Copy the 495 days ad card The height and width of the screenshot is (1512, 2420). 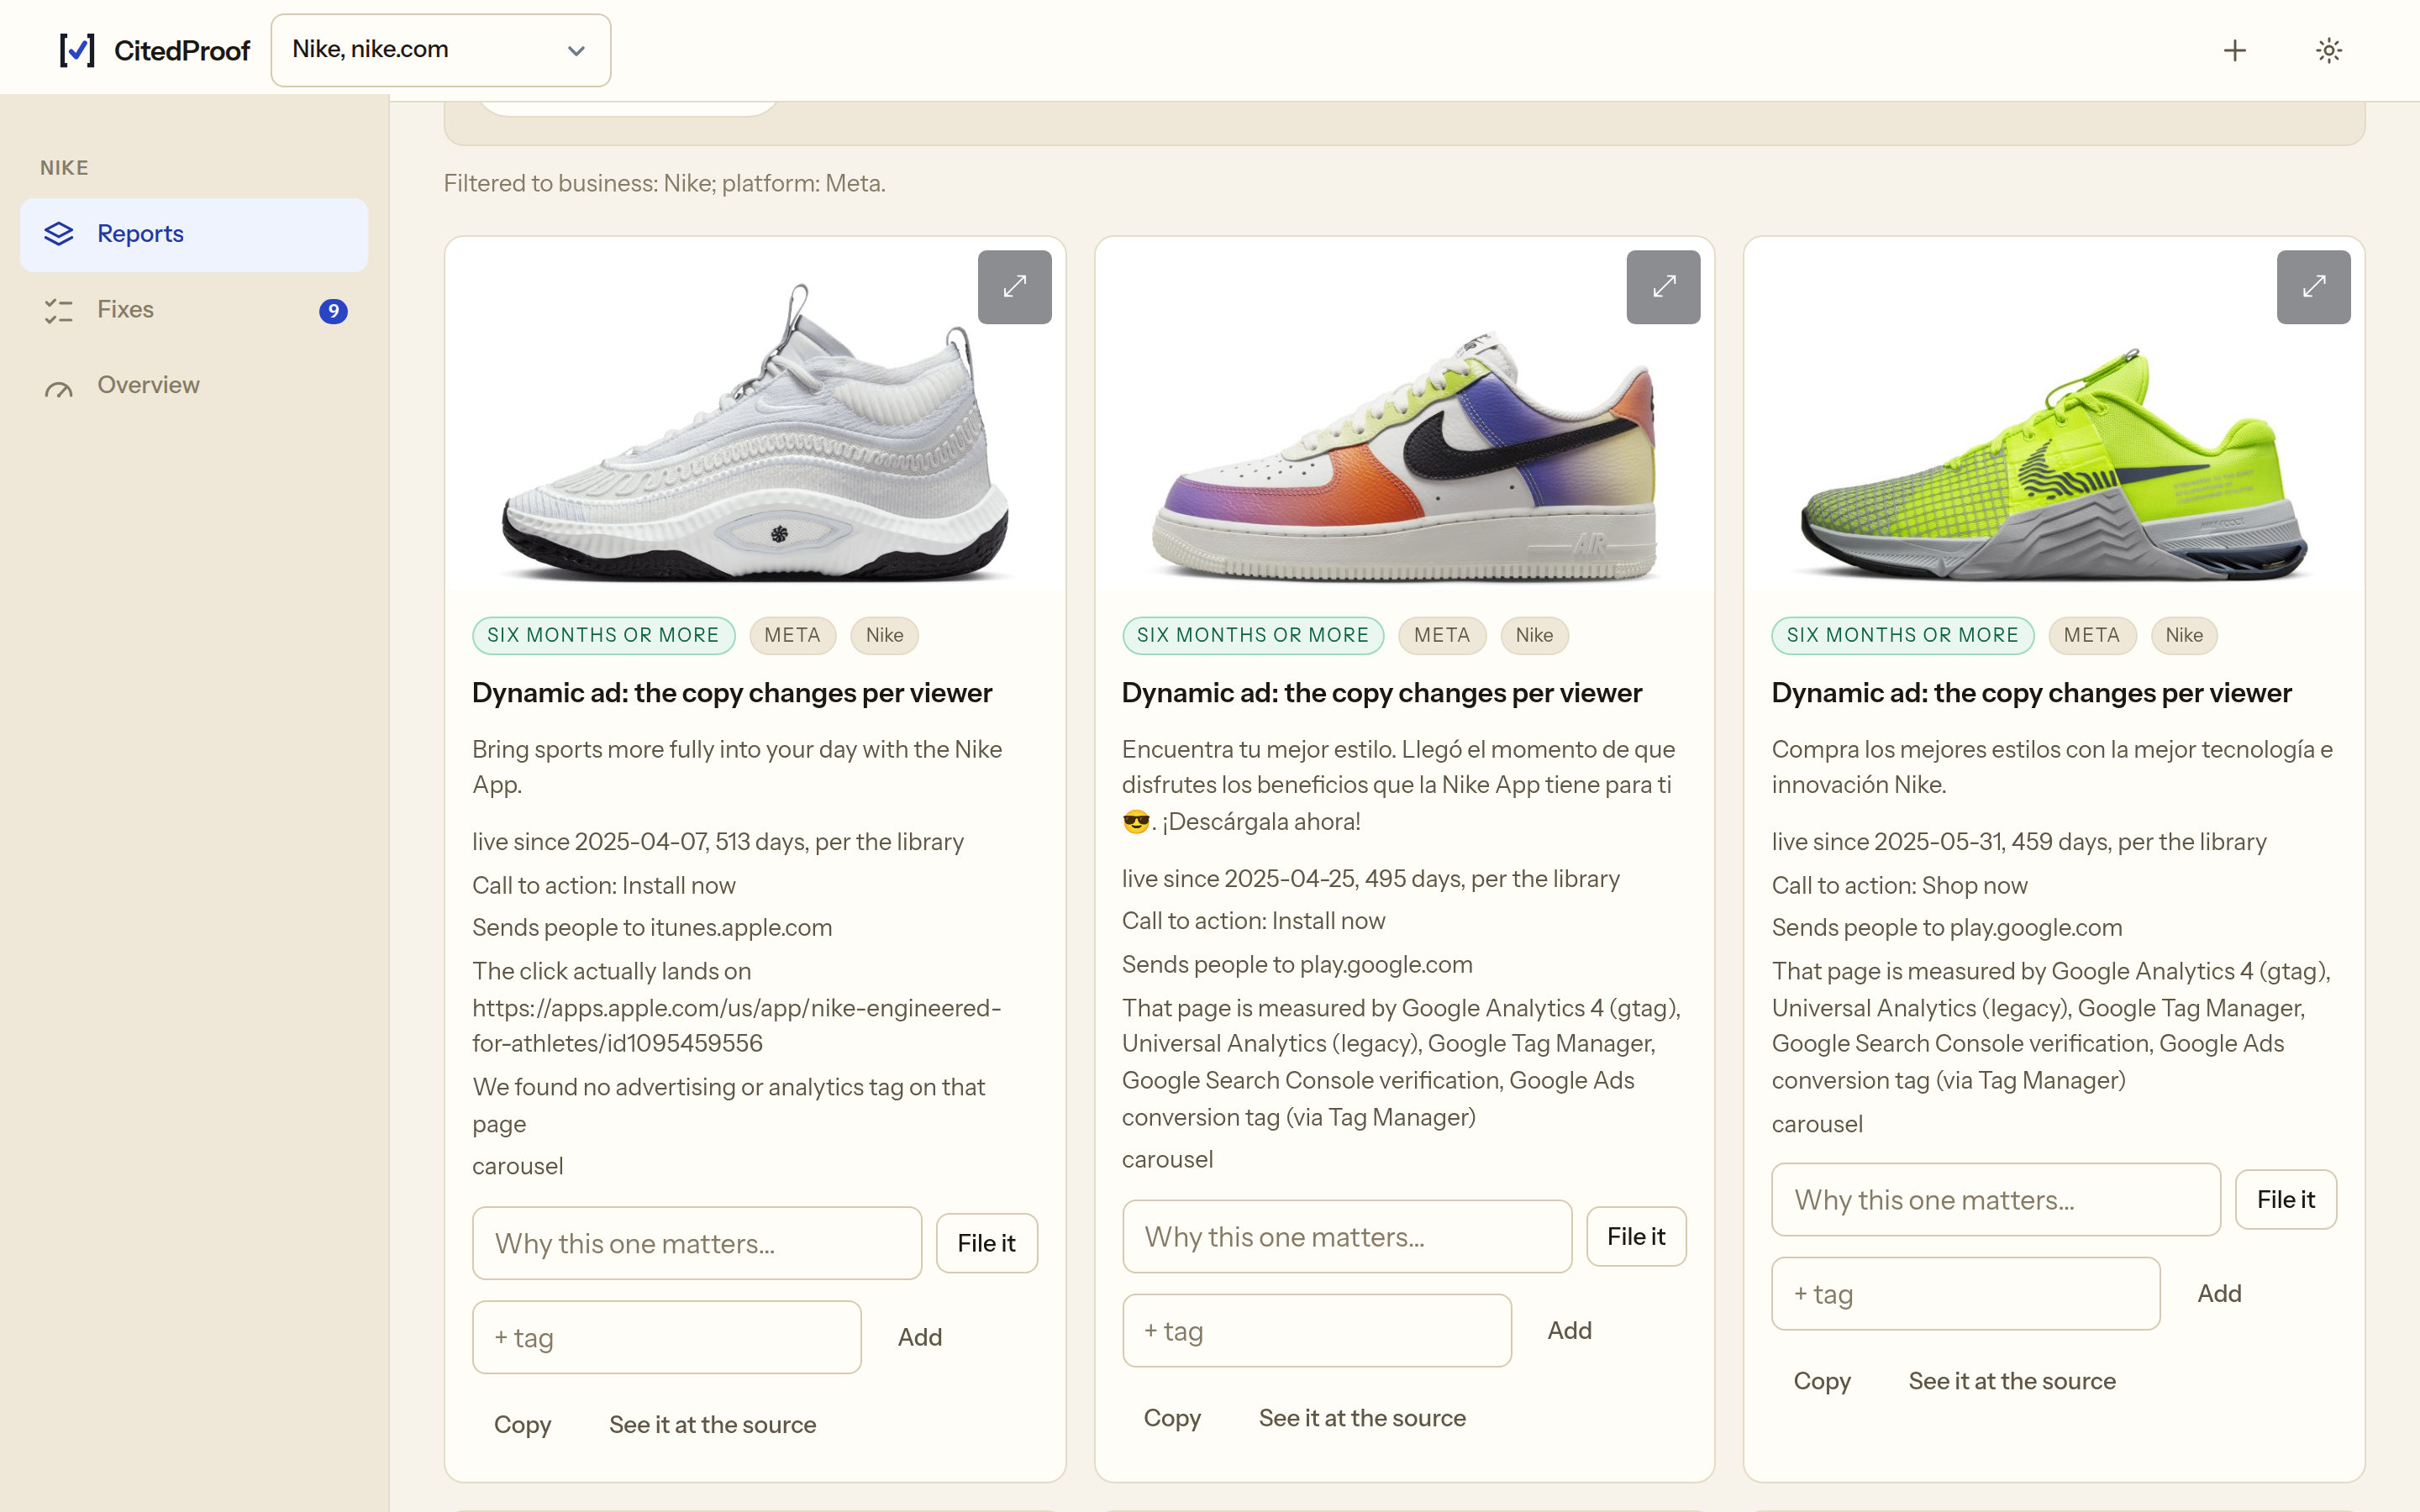[x=1172, y=1417]
